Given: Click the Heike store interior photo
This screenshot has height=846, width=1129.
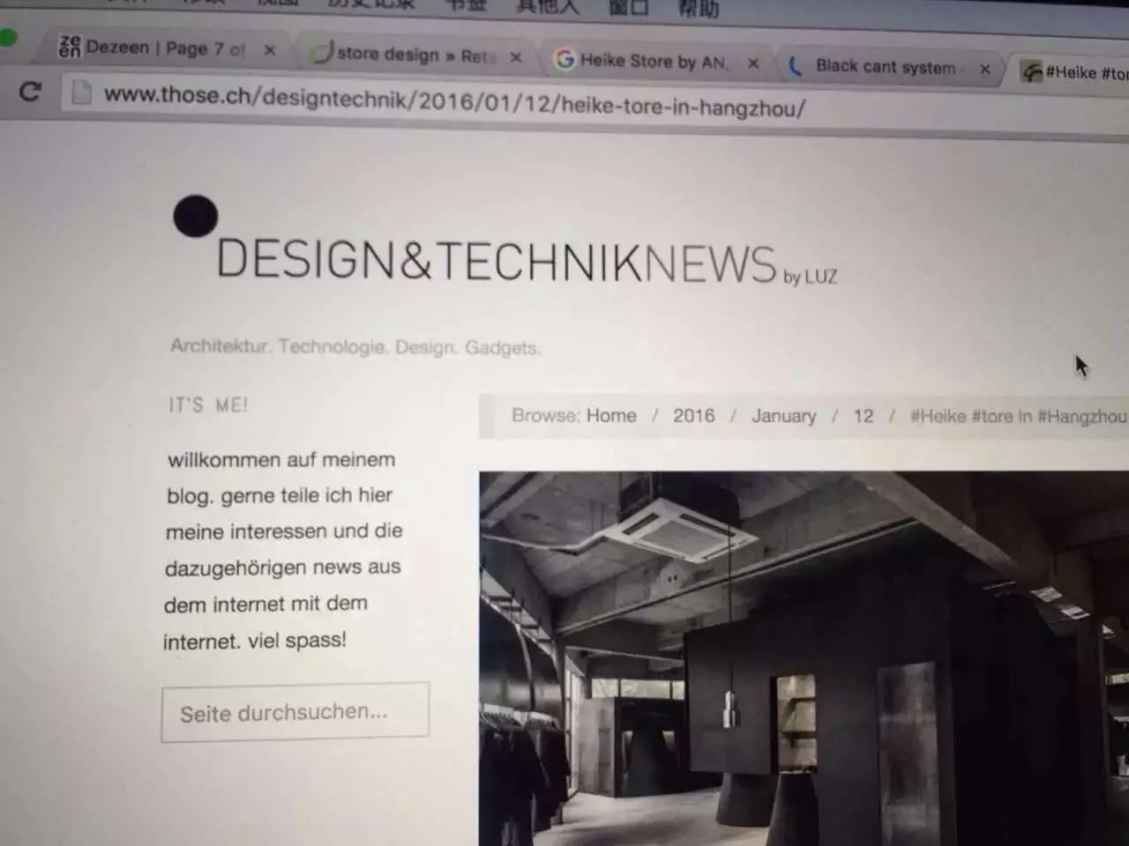Looking at the screenshot, I should (804, 658).
